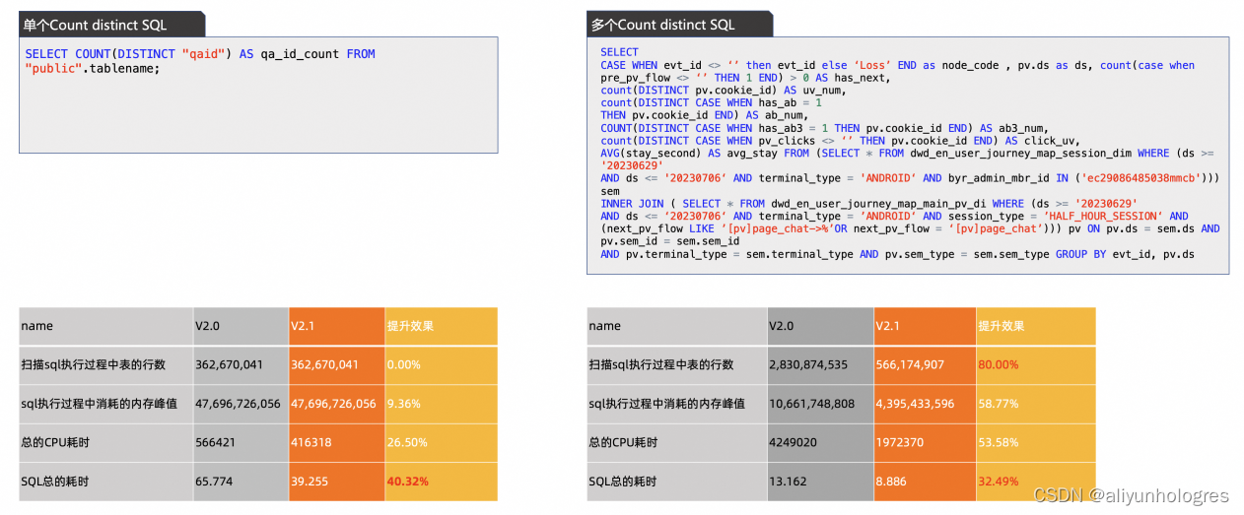Click the title "多个Count distinct SQL"
This screenshot has width=1244, height=515.
pos(662,25)
